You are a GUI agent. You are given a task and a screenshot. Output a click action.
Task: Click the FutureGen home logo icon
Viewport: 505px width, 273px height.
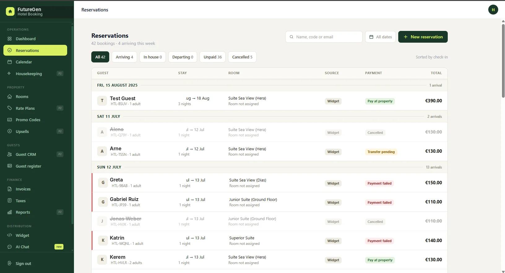tap(10, 12)
